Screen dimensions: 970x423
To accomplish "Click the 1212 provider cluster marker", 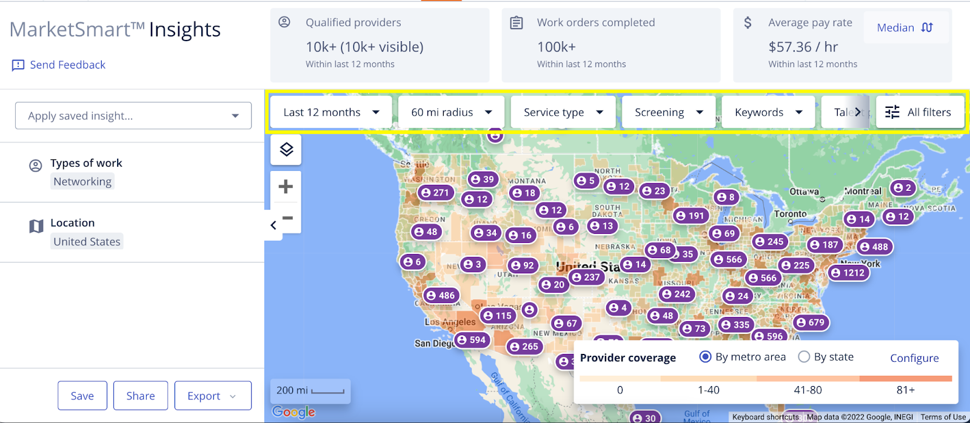I will 848,273.
